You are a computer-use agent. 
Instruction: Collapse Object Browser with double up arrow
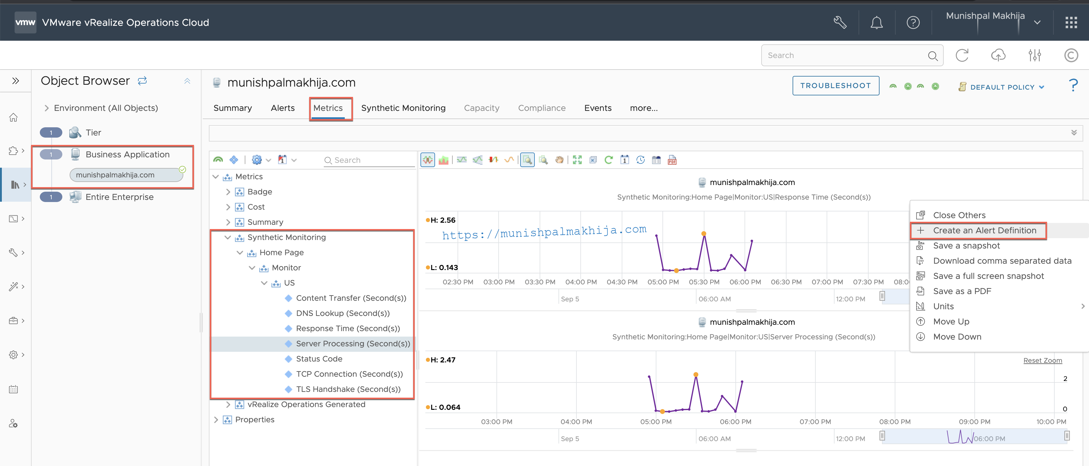(187, 81)
